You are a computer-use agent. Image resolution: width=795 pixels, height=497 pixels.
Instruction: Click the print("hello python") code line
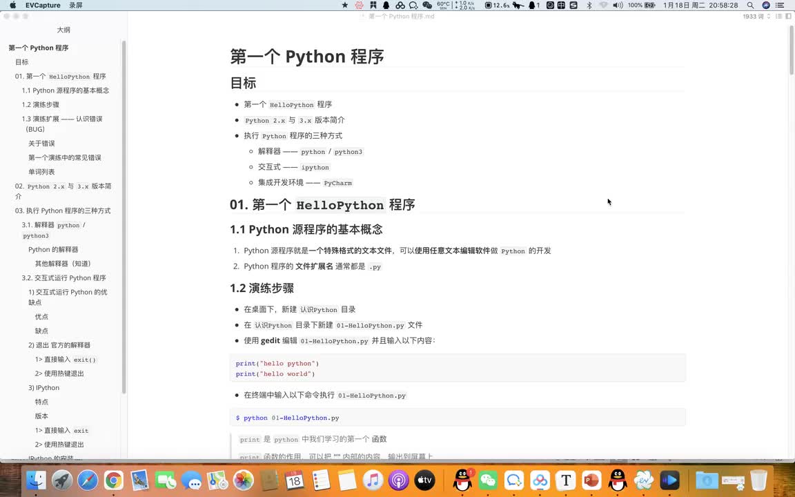[277, 363]
